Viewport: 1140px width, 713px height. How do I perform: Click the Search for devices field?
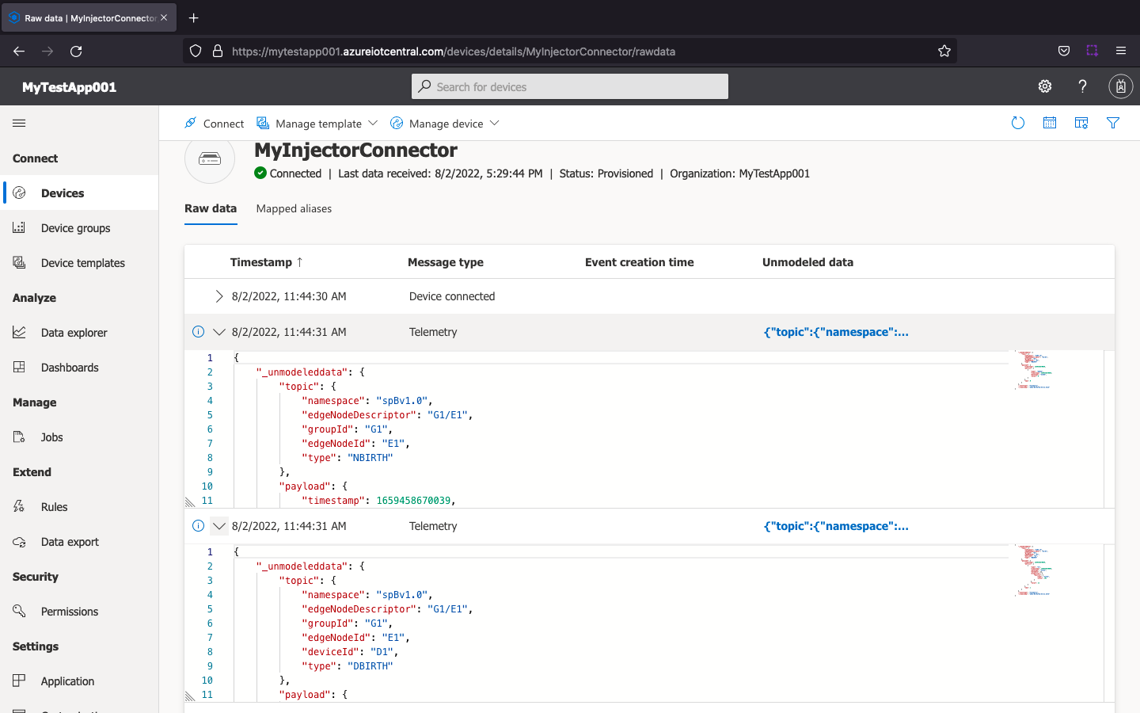point(570,87)
